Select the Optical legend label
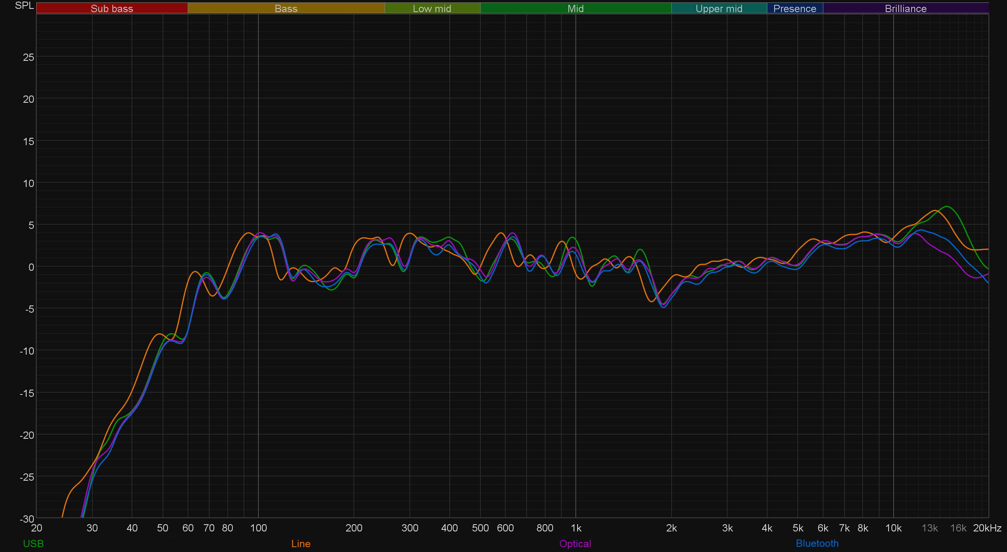 (x=575, y=544)
